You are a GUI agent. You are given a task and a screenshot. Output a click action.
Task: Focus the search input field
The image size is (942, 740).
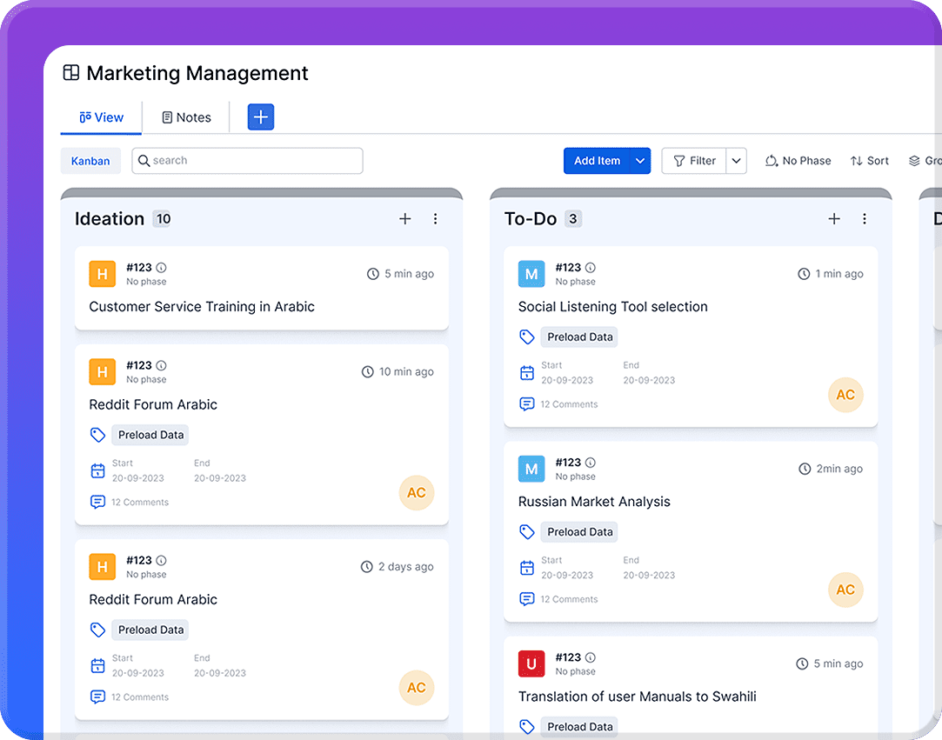click(247, 160)
